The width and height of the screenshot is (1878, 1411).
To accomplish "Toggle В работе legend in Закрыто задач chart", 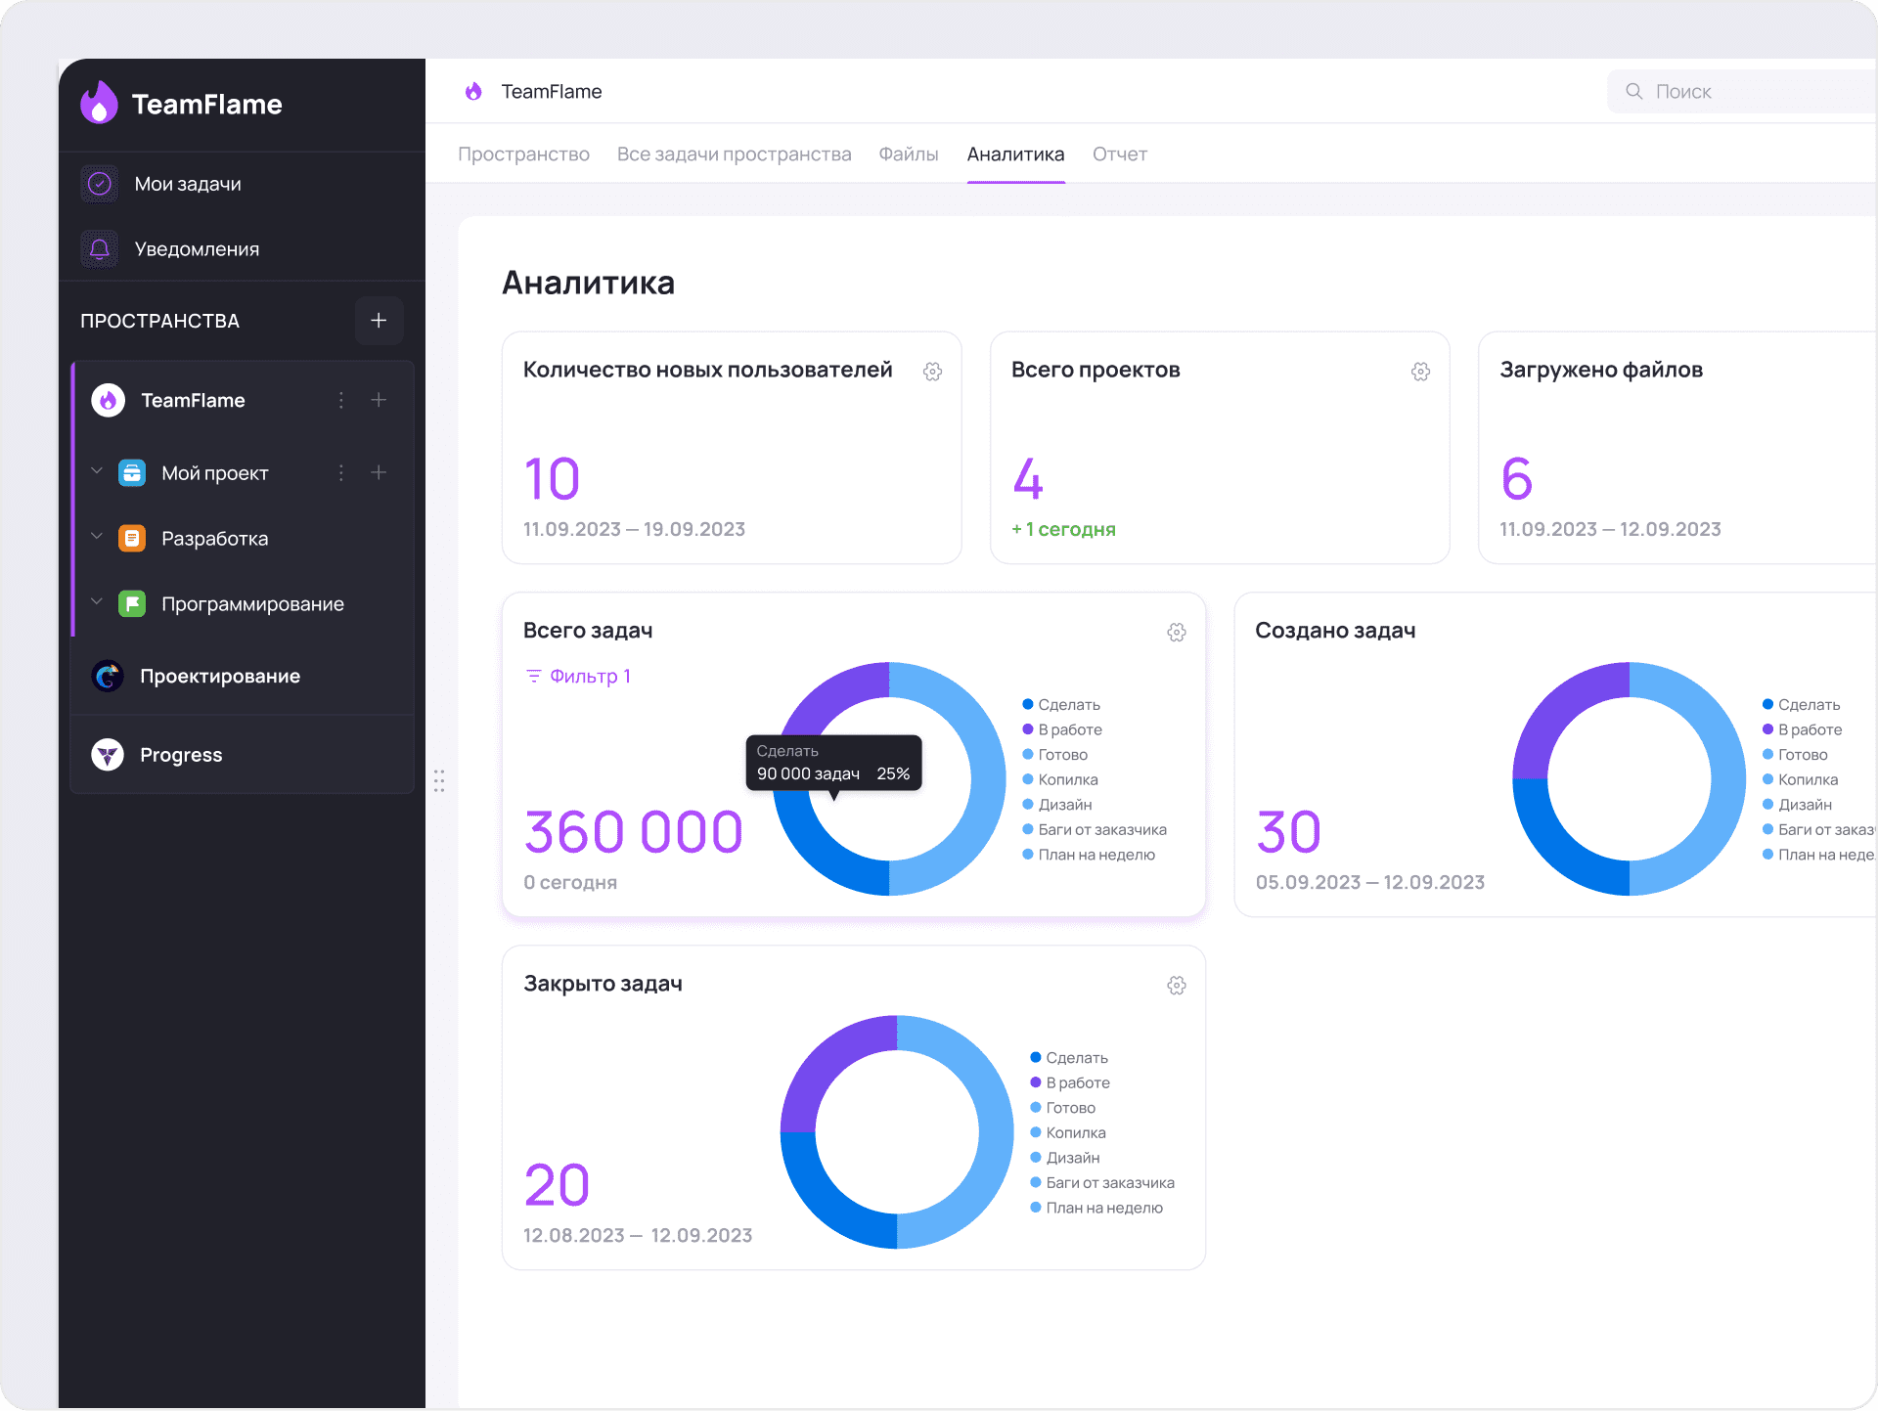I will [x=1076, y=1082].
